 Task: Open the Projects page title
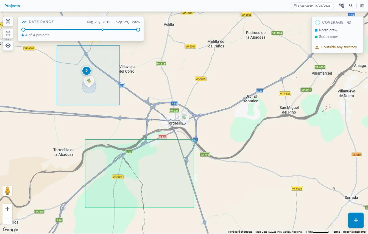coord(12,6)
